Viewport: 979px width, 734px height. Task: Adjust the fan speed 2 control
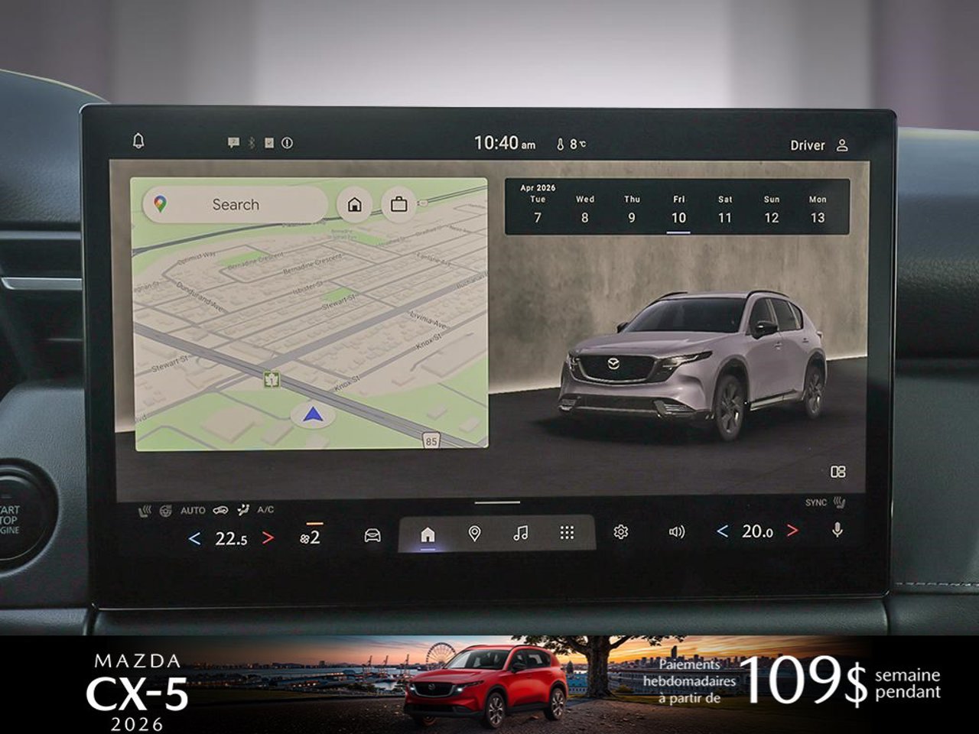310,537
